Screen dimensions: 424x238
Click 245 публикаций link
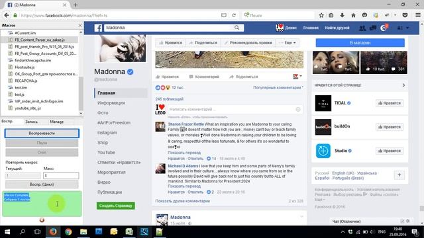click(x=170, y=99)
